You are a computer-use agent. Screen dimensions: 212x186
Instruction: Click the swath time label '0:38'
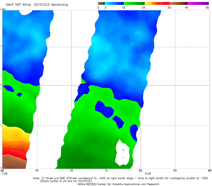[x=148, y=174]
